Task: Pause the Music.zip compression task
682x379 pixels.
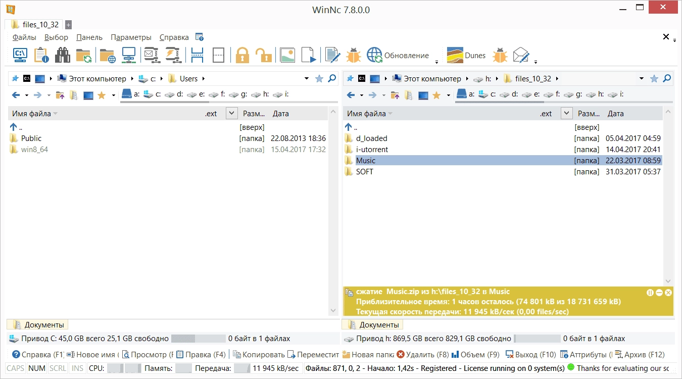Action: click(x=650, y=293)
